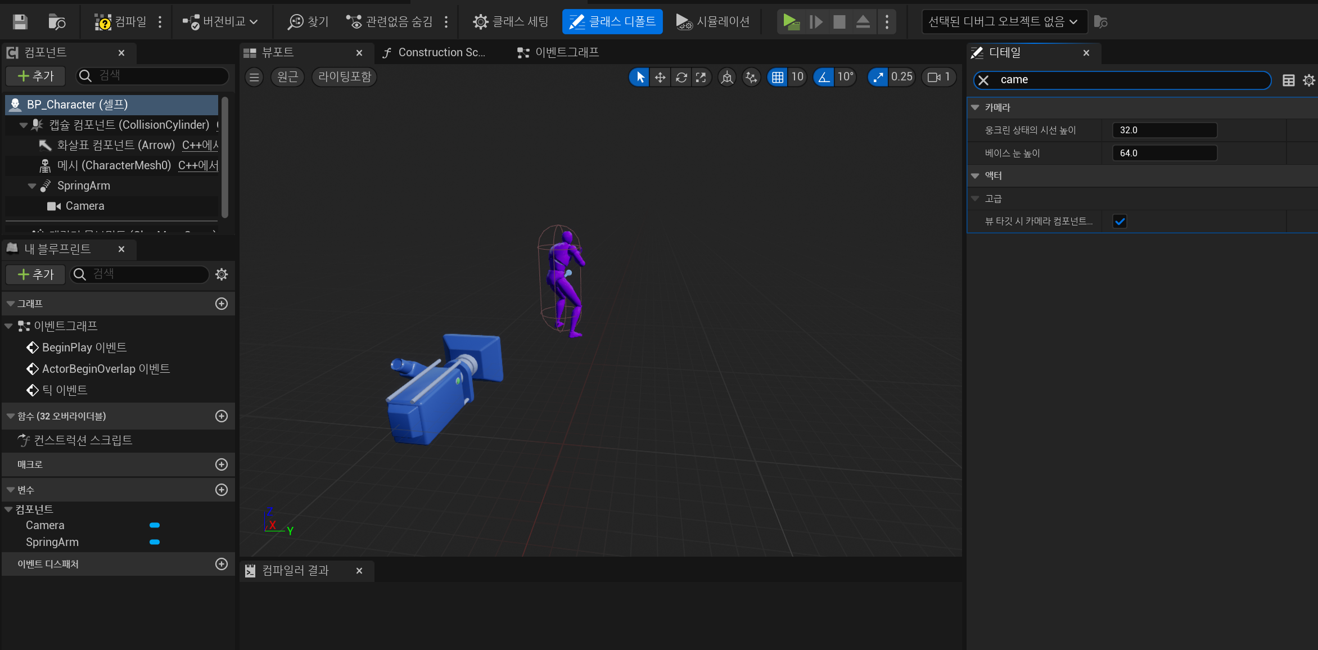Viewport: 1318px width, 650px height.
Task: Open the debug object dropdown
Action: (x=1004, y=22)
